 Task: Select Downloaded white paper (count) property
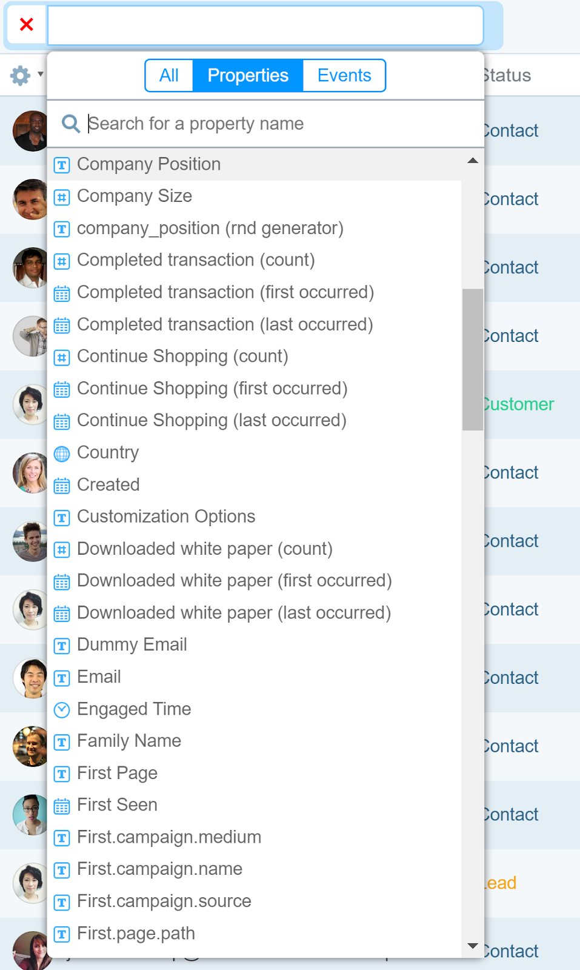tap(204, 549)
